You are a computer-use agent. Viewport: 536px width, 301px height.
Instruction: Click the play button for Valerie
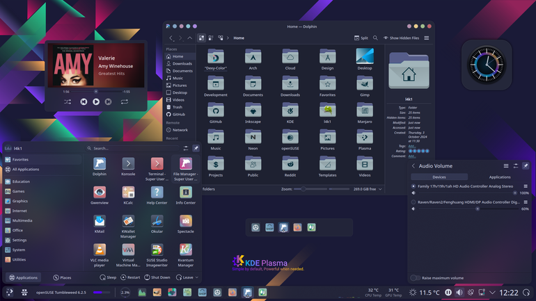pos(96,101)
